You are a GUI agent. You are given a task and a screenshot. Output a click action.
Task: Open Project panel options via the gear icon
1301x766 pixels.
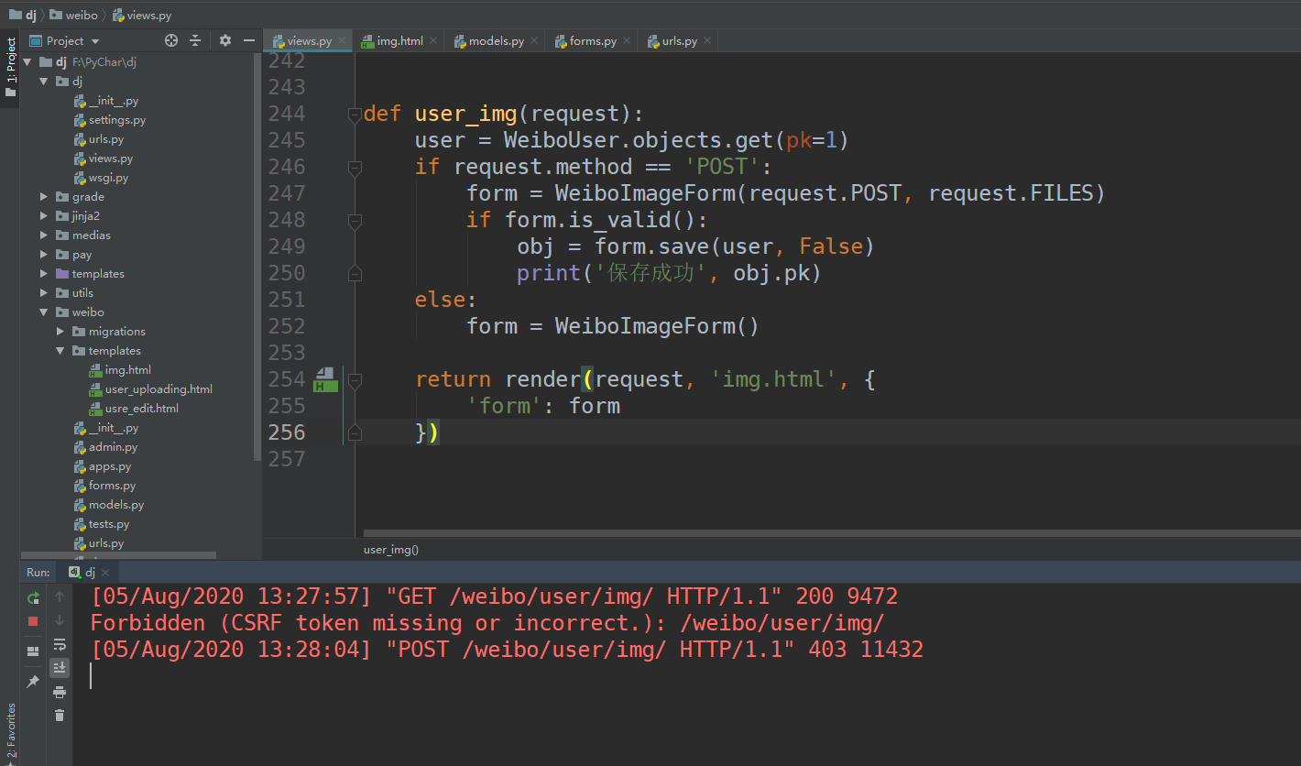225,40
